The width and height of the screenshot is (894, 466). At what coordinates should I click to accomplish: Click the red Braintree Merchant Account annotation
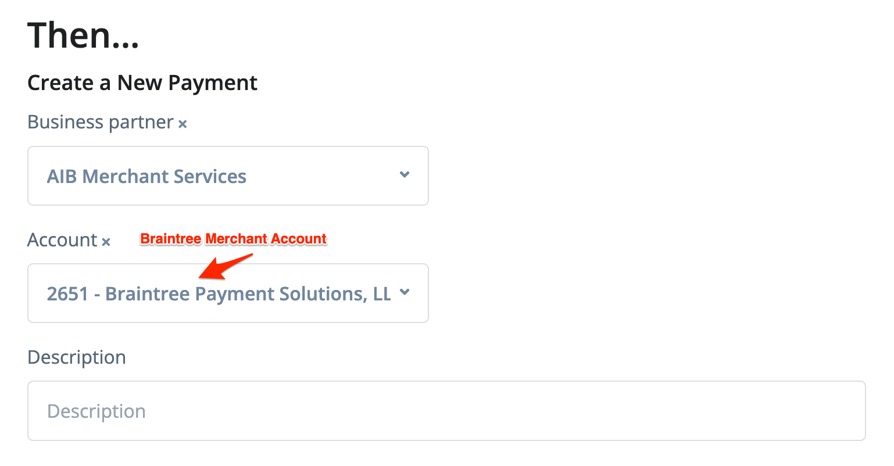[234, 239]
